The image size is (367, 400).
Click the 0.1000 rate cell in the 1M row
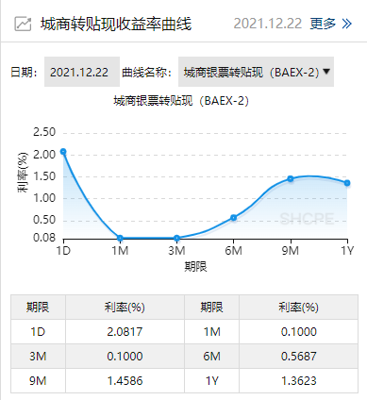click(298, 332)
